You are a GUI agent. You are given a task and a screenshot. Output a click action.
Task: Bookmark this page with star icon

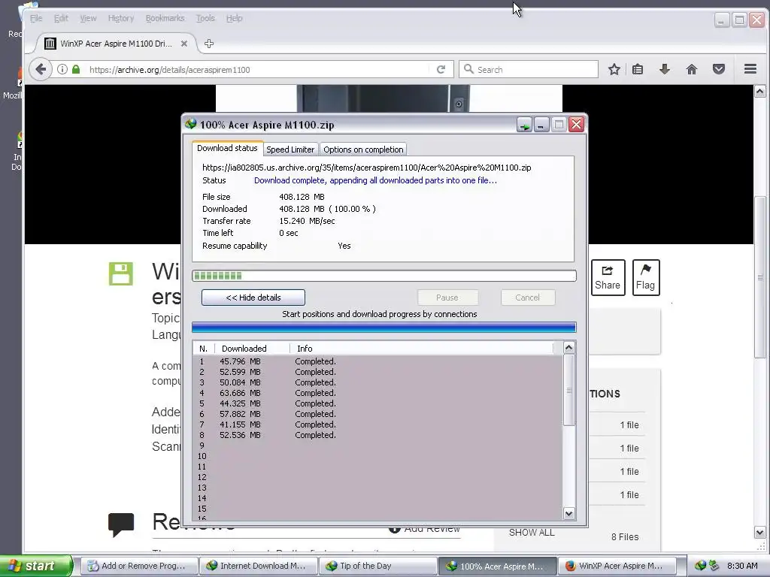coord(614,69)
